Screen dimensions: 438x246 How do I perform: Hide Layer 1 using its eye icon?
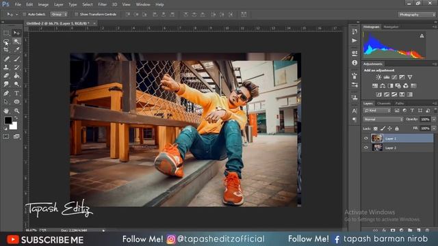point(366,138)
